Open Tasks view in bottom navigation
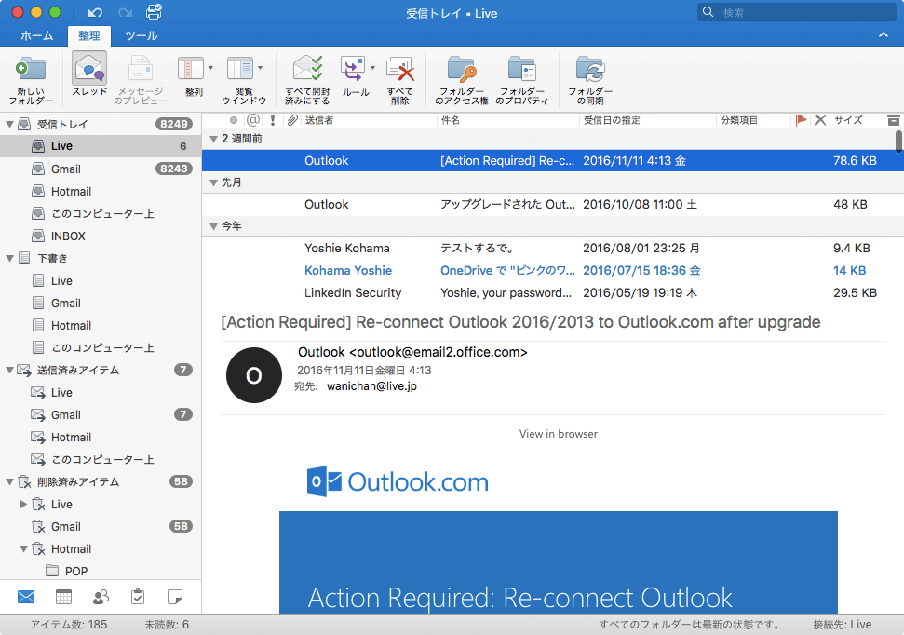The image size is (904, 635). [x=137, y=597]
